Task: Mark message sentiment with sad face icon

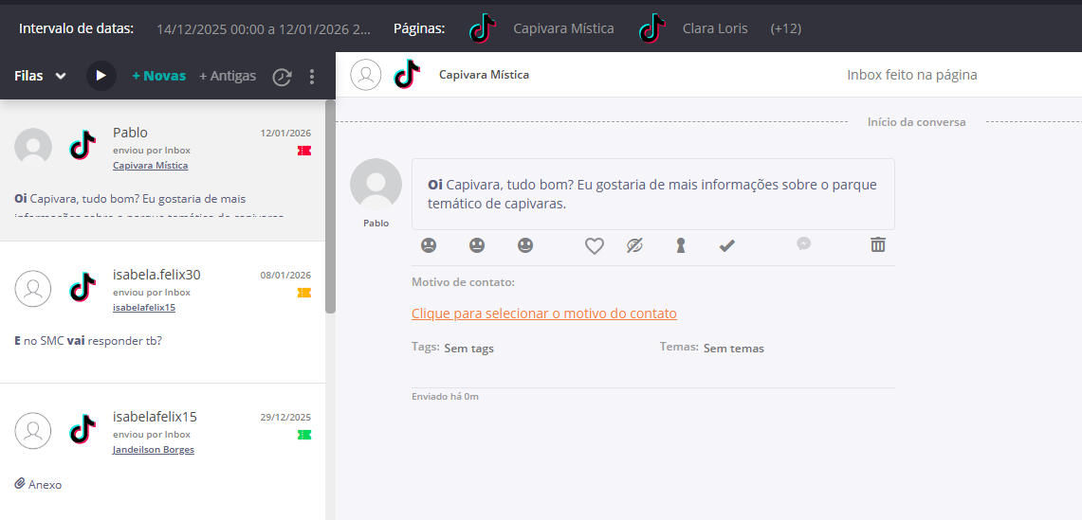Action: [x=429, y=245]
